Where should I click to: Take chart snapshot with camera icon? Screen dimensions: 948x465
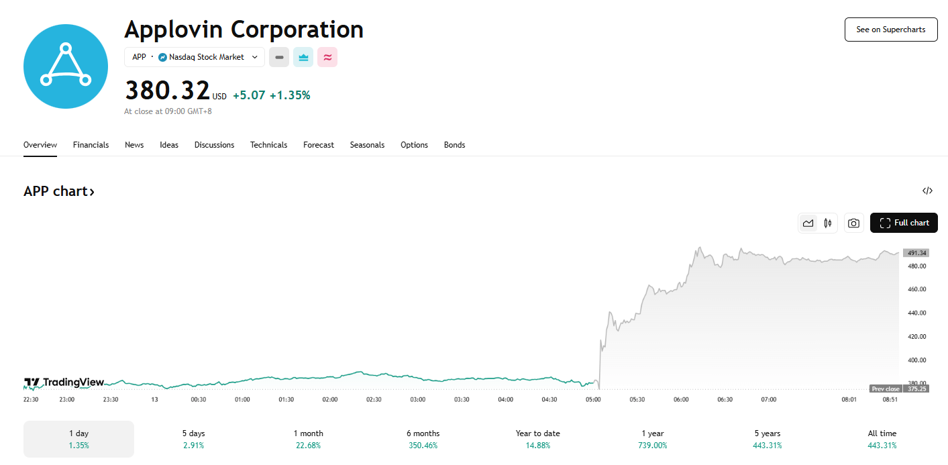(x=853, y=223)
